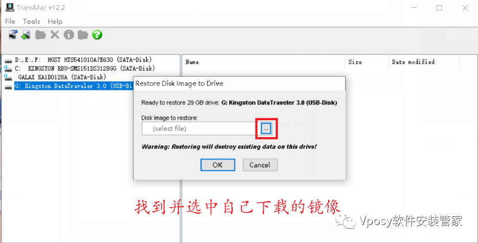Browse for disk image with the ... button
This screenshot has width=478, height=243.
[x=266, y=129]
